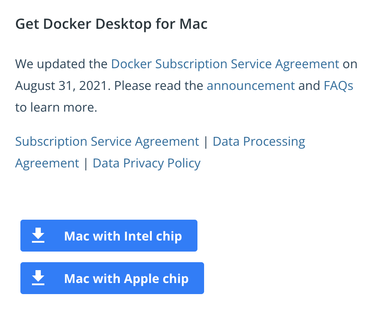Visit the FAQs link

pyautogui.click(x=338, y=85)
